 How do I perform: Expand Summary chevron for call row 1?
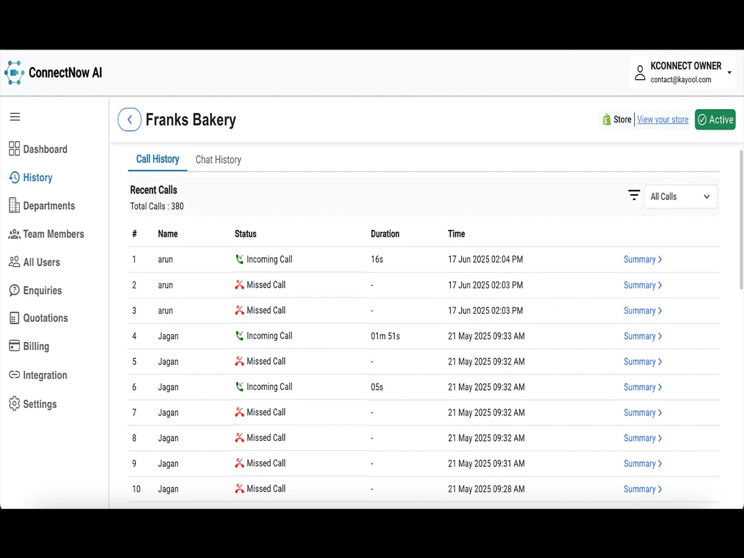coord(660,260)
